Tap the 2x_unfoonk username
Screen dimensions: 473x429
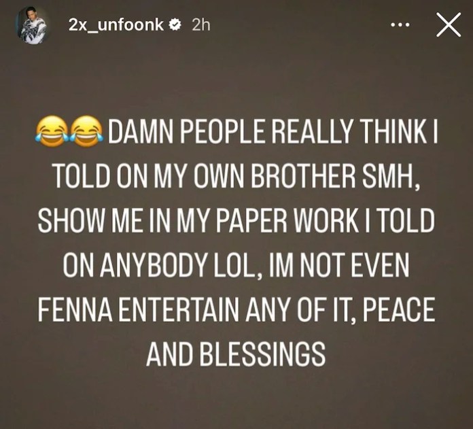tap(116, 24)
